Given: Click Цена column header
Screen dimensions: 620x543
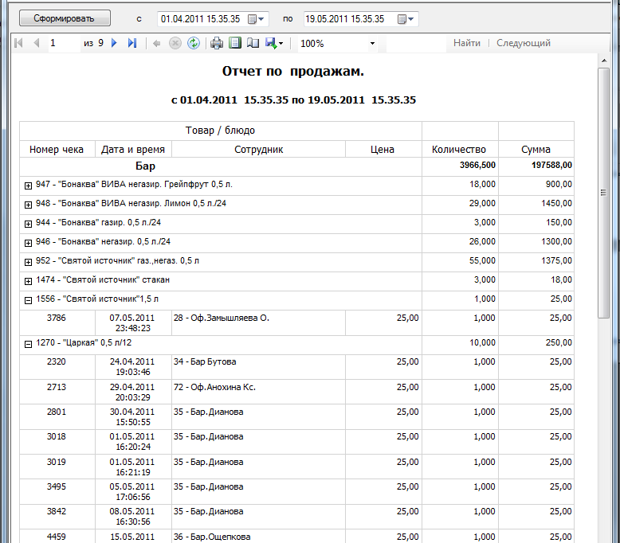Looking at the screenshot, I should click(x=383, y=149).
